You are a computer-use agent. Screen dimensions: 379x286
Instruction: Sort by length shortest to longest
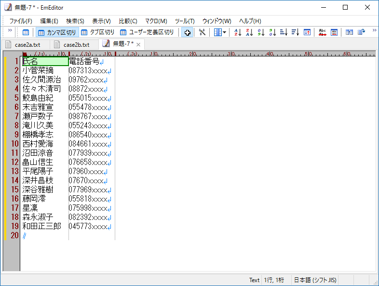tap(284, 32)
